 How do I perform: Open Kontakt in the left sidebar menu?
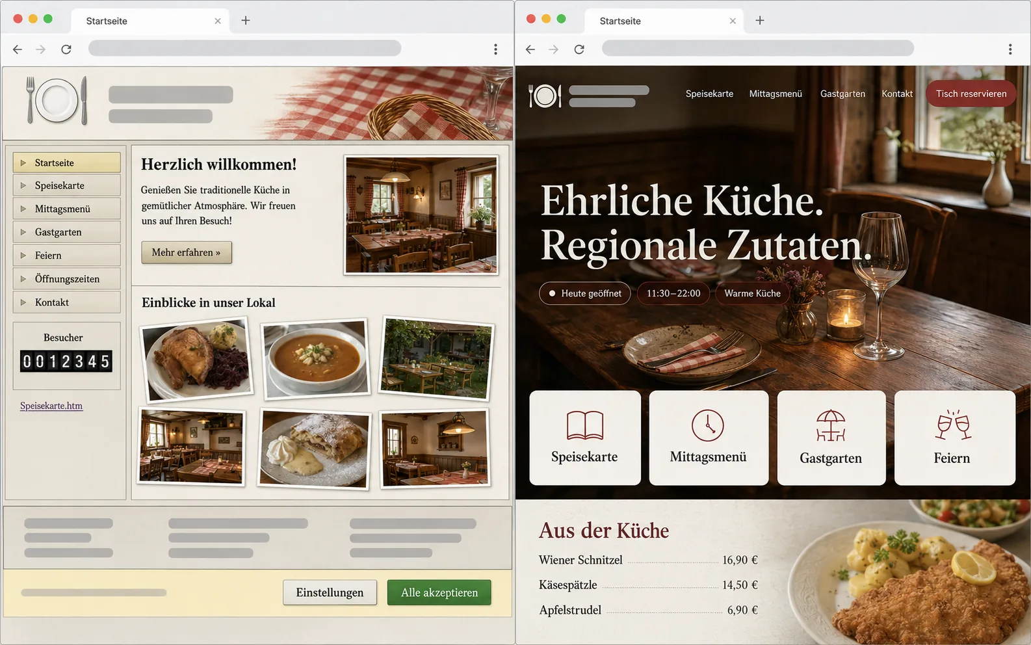pos(66,302)
